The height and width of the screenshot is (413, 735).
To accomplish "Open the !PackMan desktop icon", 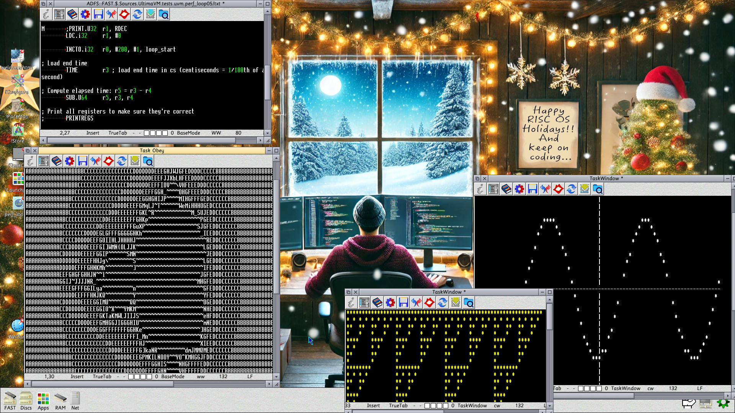I will pyautogui.click(x=17, y=109).
